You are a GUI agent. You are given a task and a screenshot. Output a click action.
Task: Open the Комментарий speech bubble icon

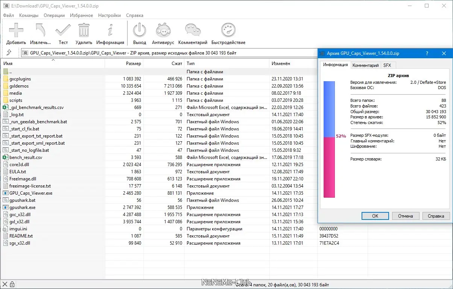[193, 30]
